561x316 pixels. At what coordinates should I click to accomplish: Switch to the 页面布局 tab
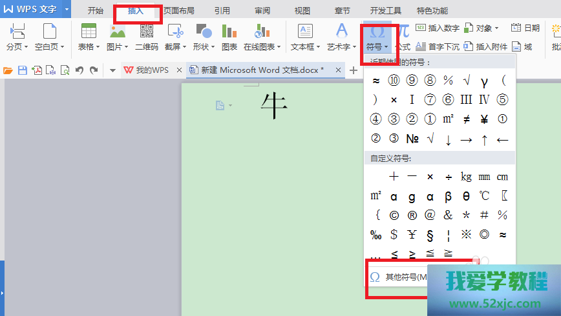click(178, 11)
